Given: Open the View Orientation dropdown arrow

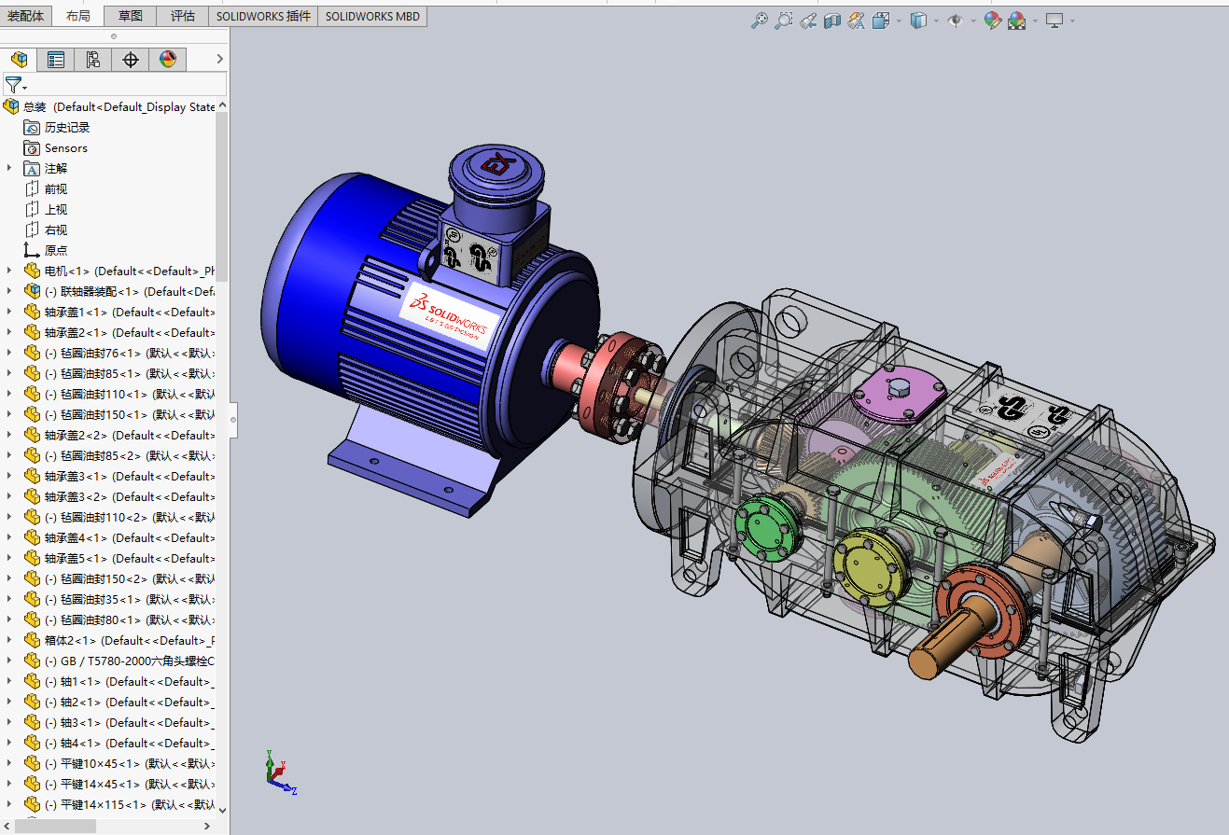Looking at the screenshot, I should click(x=899, y=21).
